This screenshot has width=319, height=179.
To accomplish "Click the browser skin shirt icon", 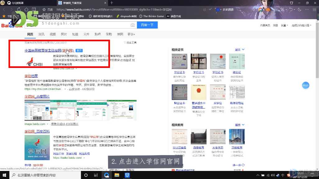I will (x=291, y=3).
